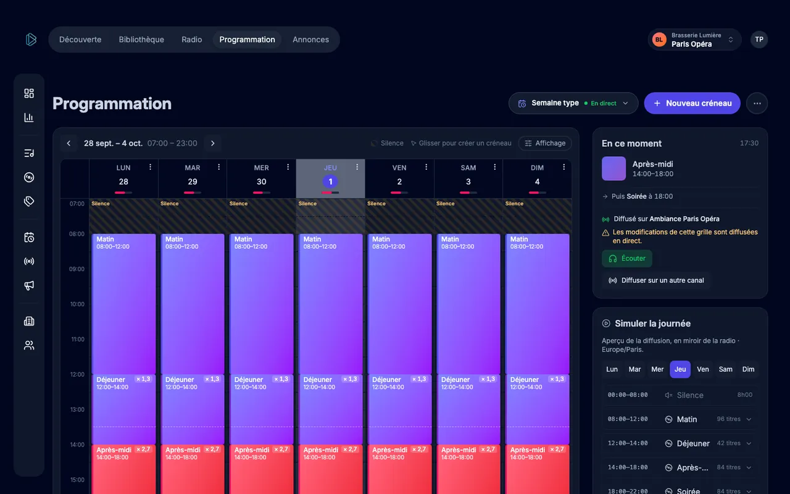Select Jeu in the day simulator
This screenshot has height=494, width=790.
pos(680,369)
